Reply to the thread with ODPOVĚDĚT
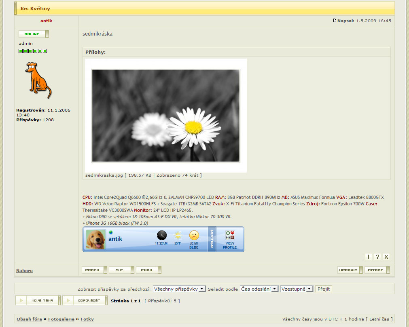The width and height of the screenshot is (409, 327). point(85,300)
